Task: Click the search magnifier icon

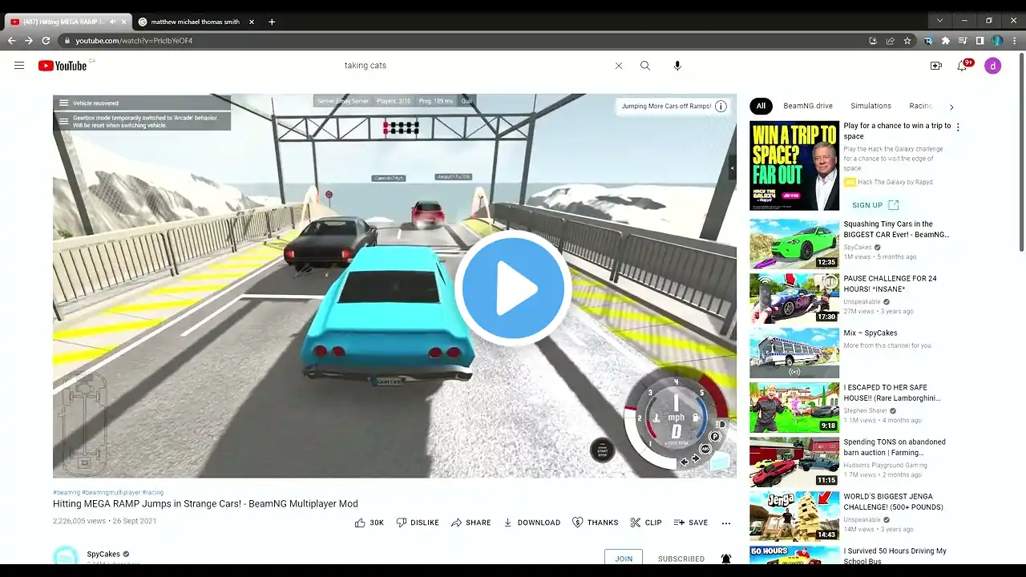Action: point(645,66)
